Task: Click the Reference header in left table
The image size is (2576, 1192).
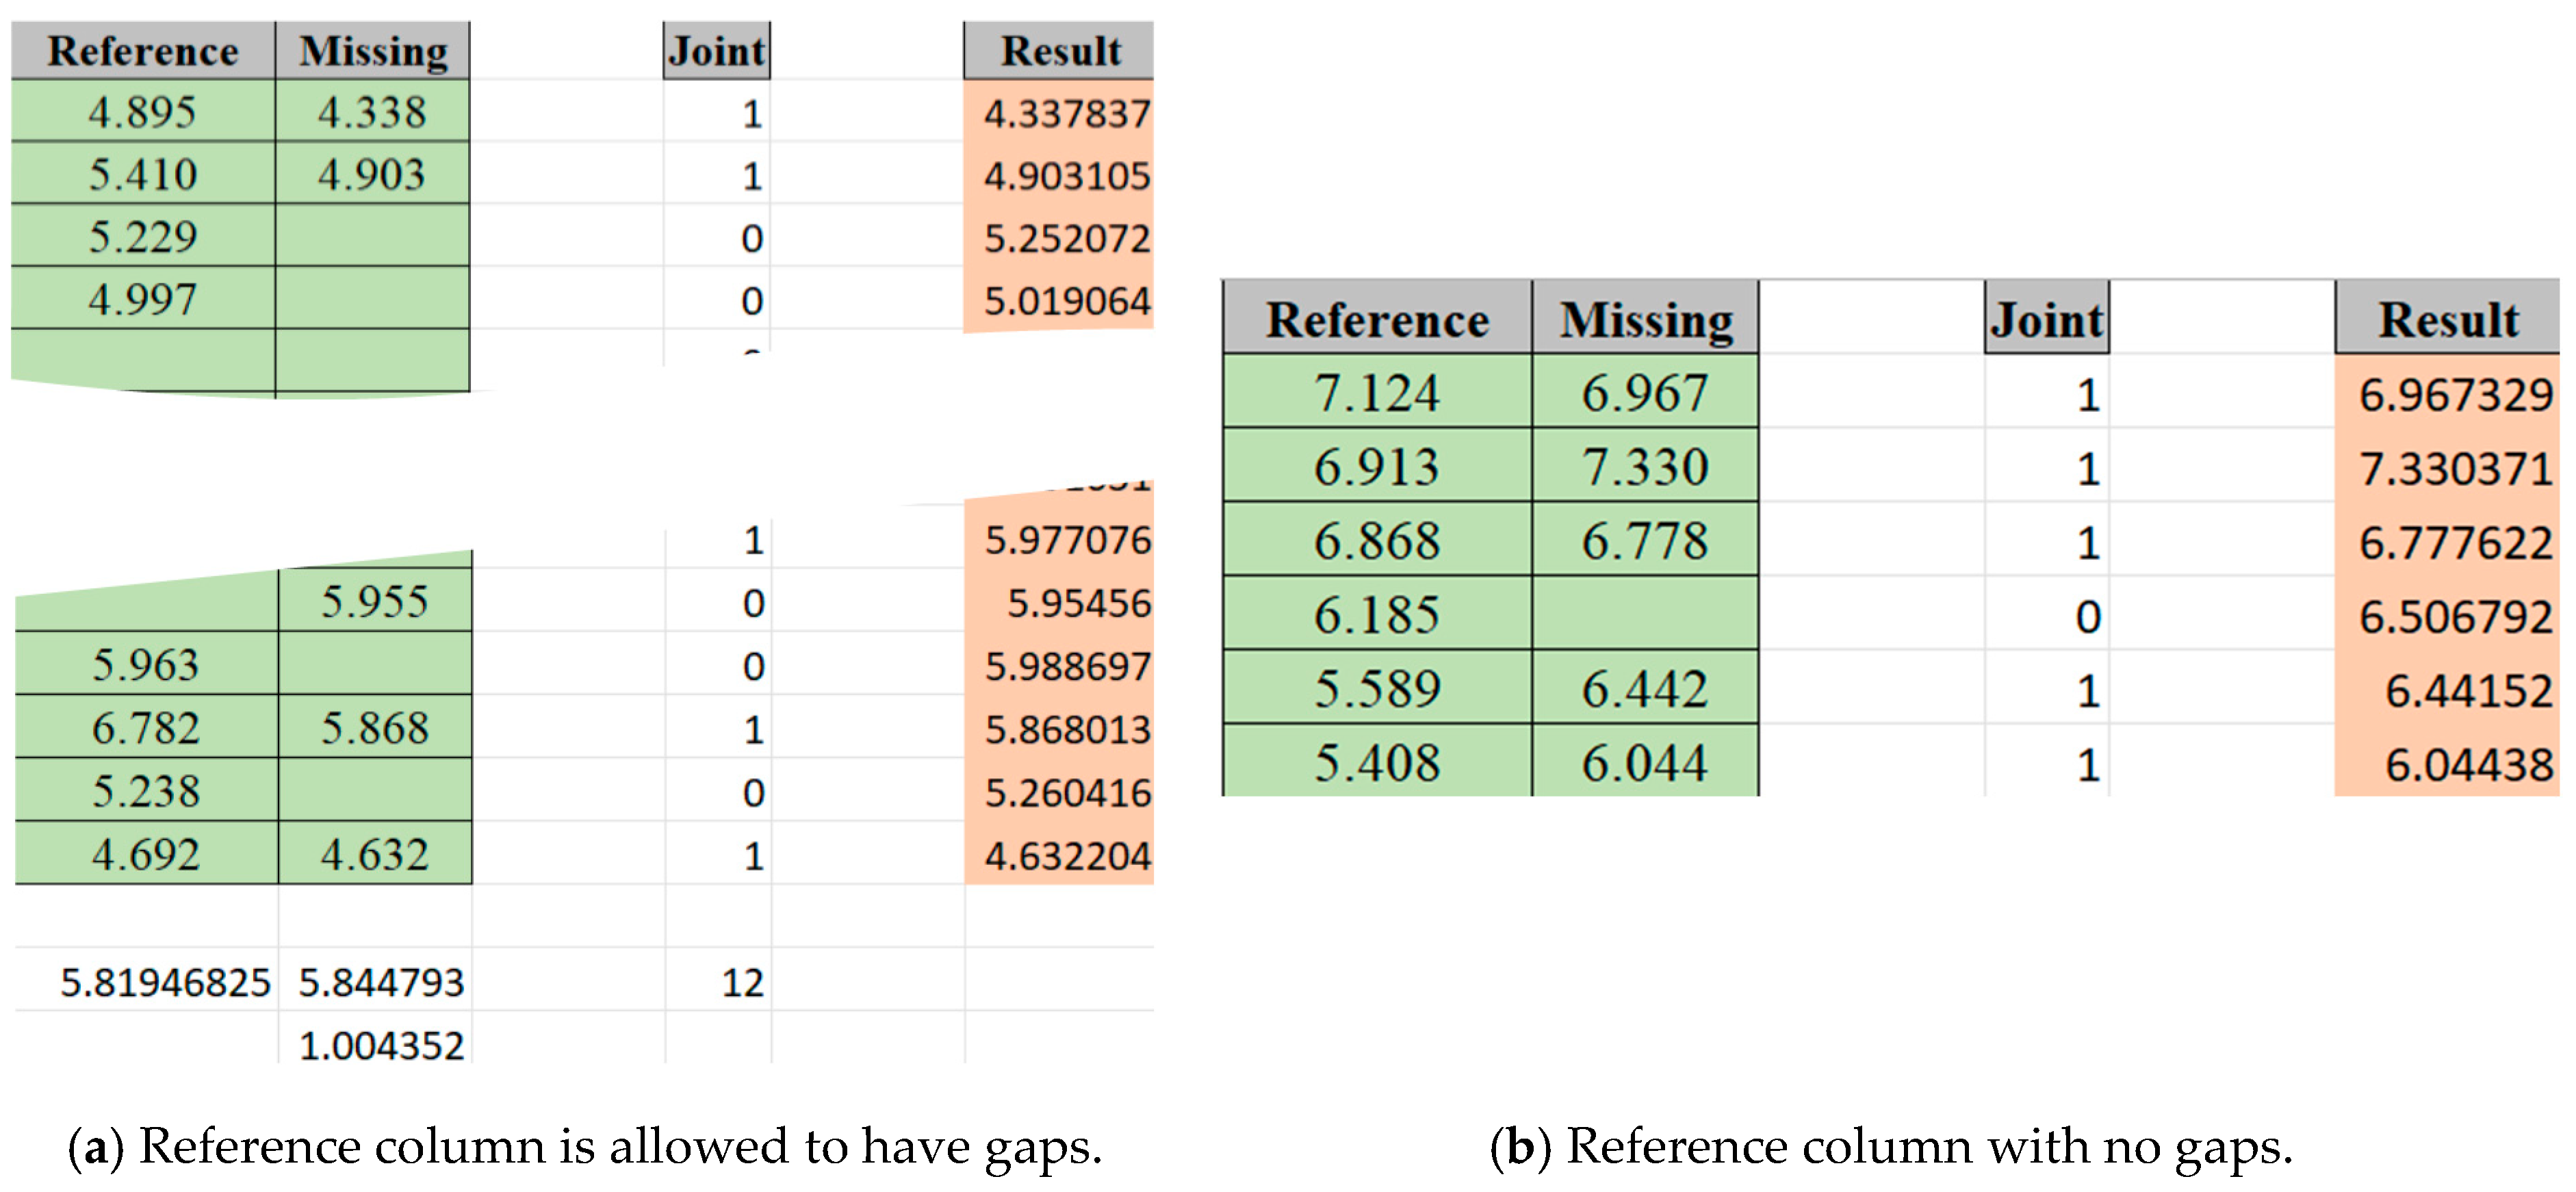Action: [x=143, y=51]
